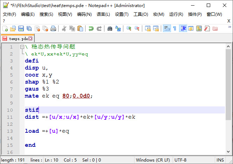Open the ? help menu
The height and width of the screenshot is (164, 233).
pos(4,21)
